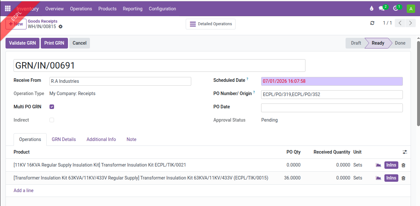The height and width of the screenshot is (206, 420).
Task: Click the gear icon beside WH/IN/00815
Action: 61,27
